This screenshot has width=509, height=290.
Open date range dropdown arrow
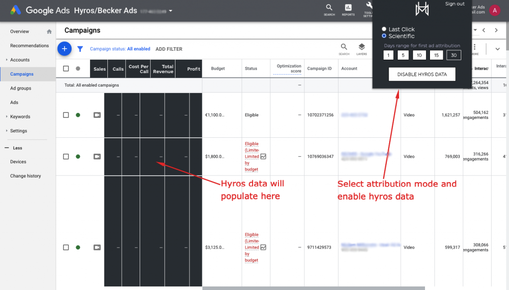[x=475, y=30]
